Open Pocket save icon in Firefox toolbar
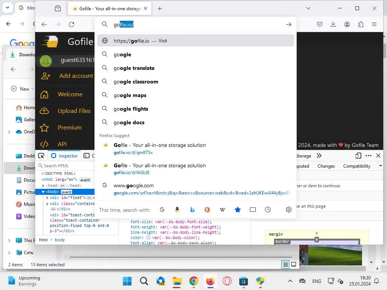The image size is (387, 290). (320, 24)
